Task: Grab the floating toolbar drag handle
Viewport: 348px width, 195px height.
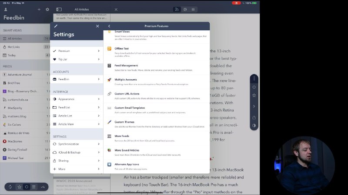Action: [x=254, y=79]
